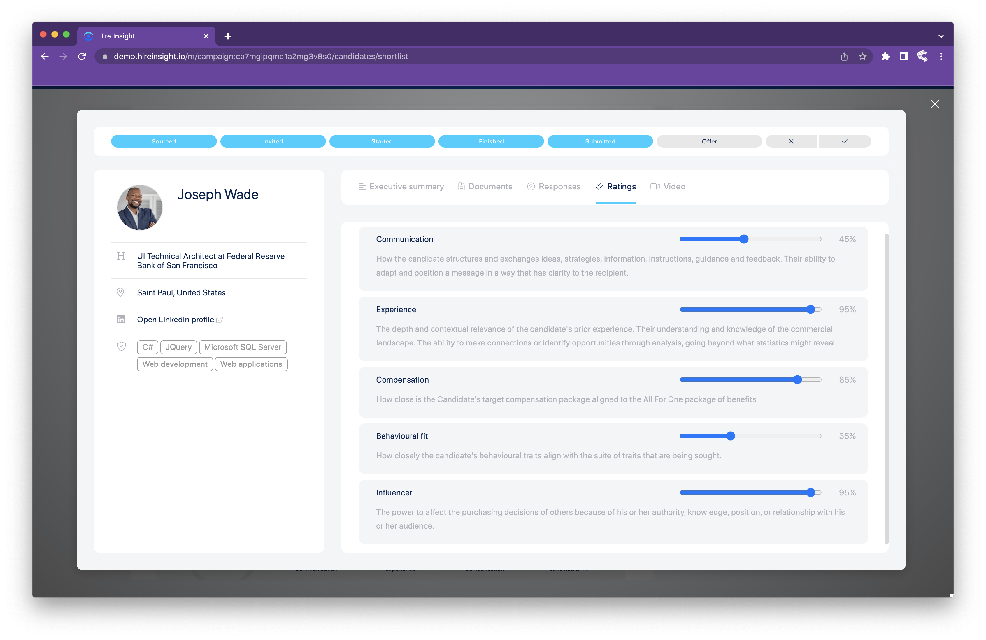Screen dimensions: 986x640
Task: Open LinkedIn profile link
Action: pyautogui.click(x=176, y=320)
